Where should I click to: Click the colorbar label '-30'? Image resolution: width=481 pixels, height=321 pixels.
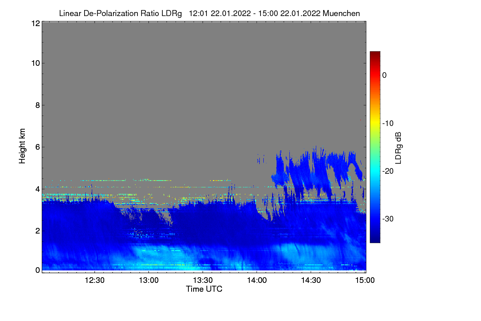click(388, 219)
